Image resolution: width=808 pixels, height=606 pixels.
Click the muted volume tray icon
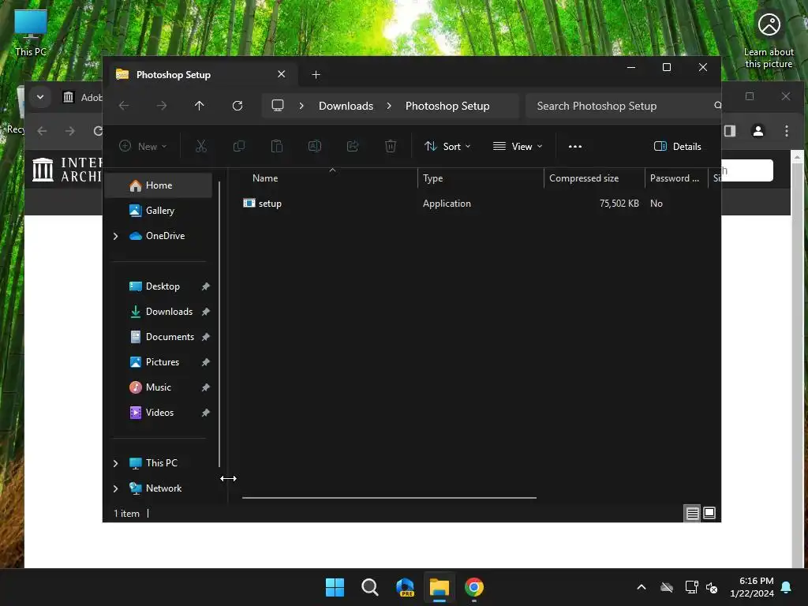click(712, 587)
